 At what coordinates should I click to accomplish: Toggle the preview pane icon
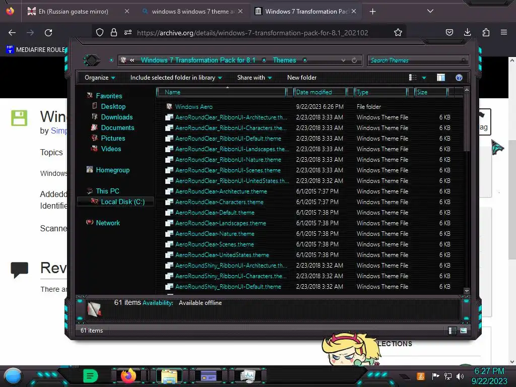pos(441,78)
